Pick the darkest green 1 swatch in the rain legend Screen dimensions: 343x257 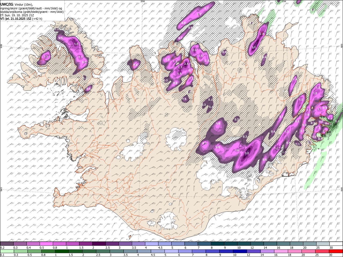(62, 251)
